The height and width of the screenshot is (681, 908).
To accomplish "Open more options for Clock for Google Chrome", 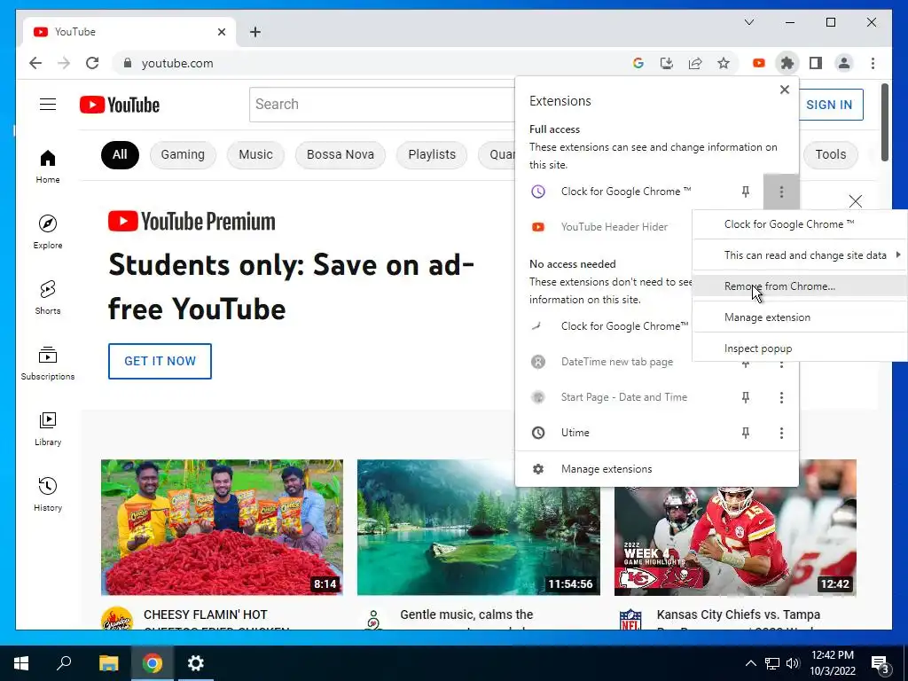I will [781, 192].
